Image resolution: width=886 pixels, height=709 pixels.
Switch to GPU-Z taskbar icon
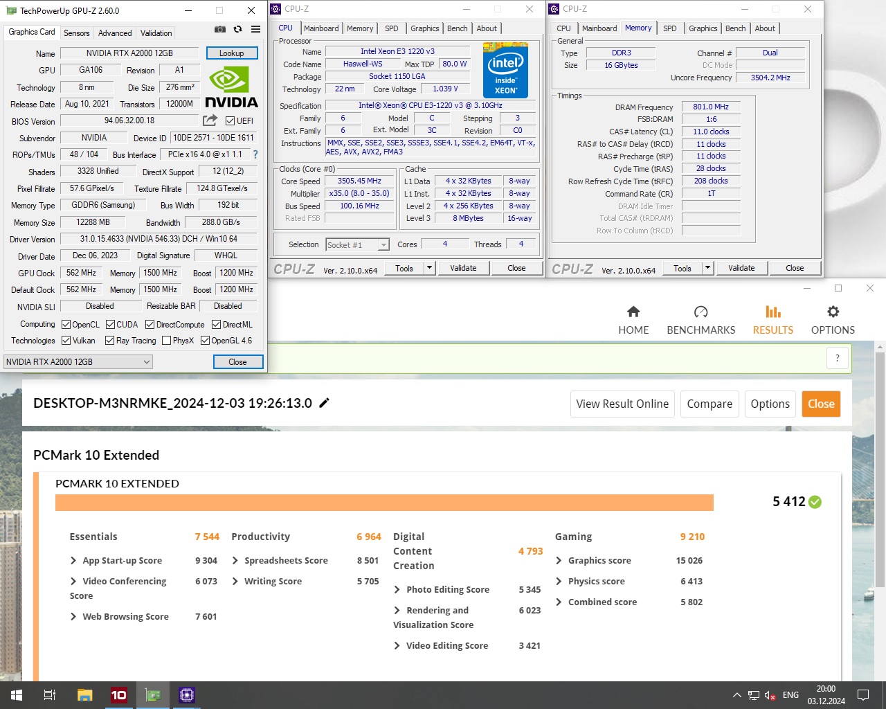pyautogui.click(x=153, y=695)
